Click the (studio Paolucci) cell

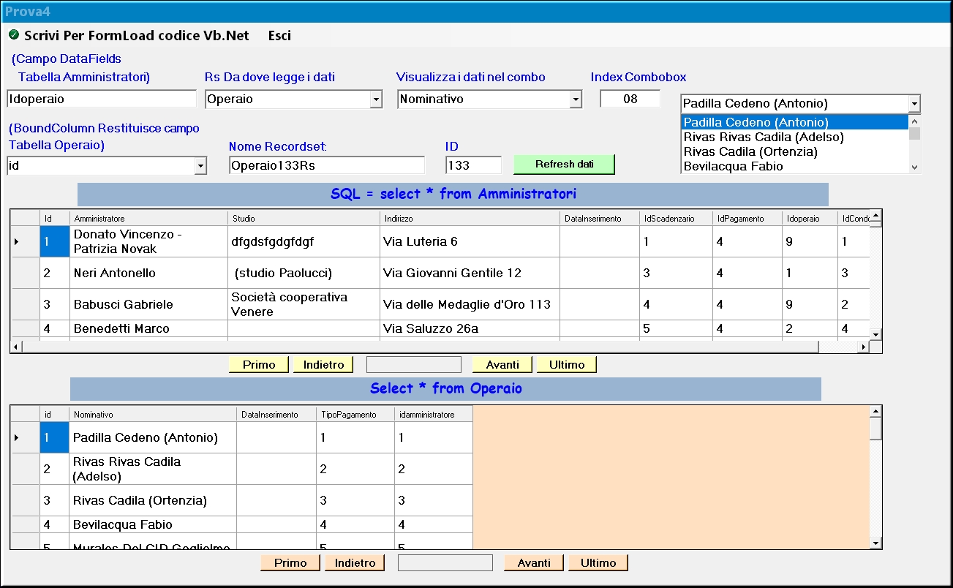pyautogui.click(x=304, y=273)
